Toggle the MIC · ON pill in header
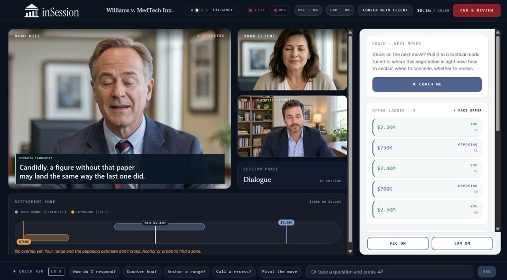Viewport: 507px width, 280px height. tap(308, 10)
